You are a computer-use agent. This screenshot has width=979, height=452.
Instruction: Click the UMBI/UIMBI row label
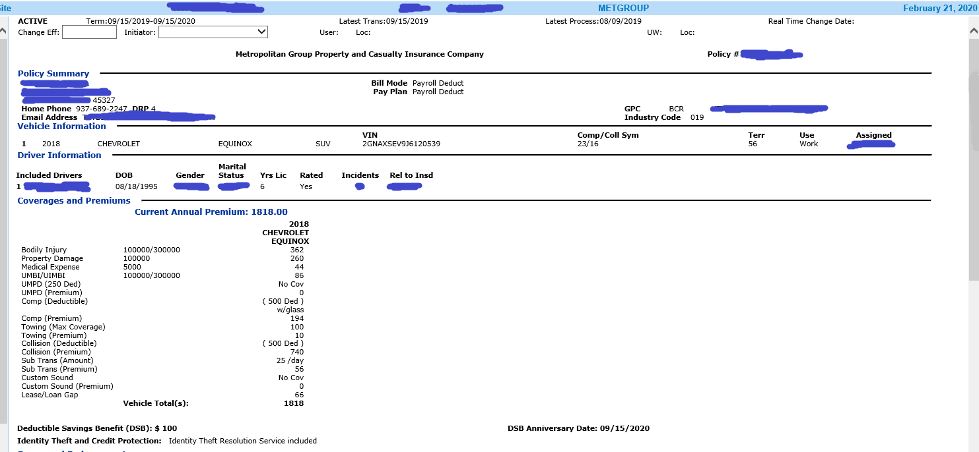(x=44, y=275)
